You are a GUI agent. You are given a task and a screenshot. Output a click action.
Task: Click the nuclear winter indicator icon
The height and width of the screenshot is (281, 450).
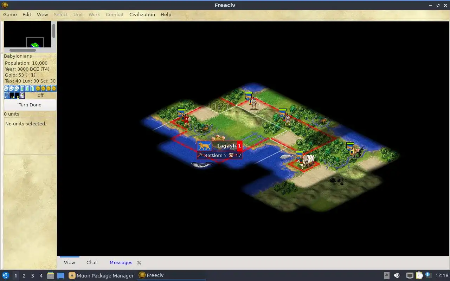[x=17, y=95]
